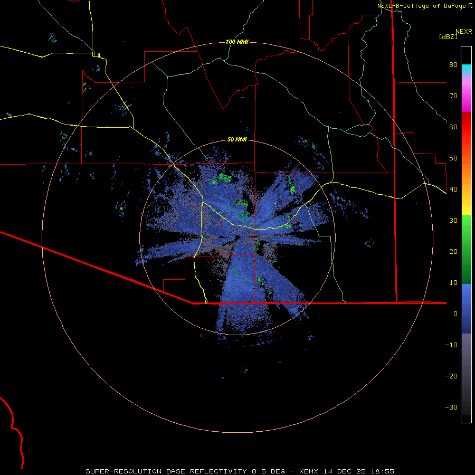This screenshot has height=475, width=475.
Task: Click the Super-Resolution Base Reflectivity caption text
Action: point(185,471)
